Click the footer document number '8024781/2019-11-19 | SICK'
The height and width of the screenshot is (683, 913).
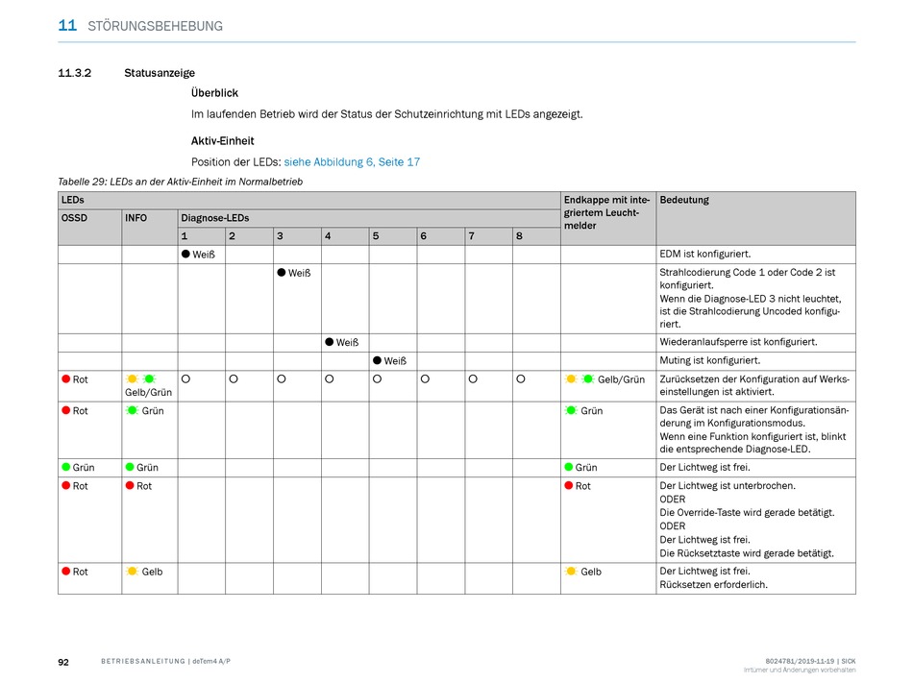pos(810,662)
